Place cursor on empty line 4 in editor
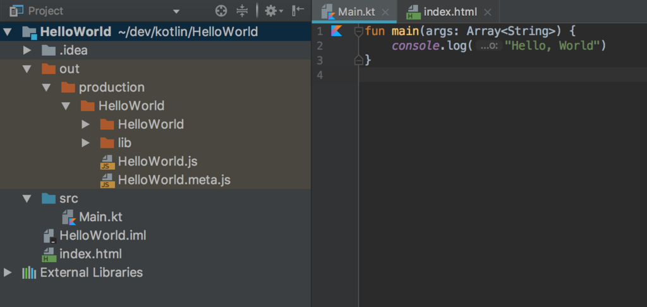The height and width of the screenshot is (307, 647). (x=502, y=75)
